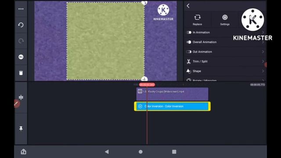
Task: Tap the Overall Animation icon
Action: pyautogui.click(x=189, y=42)
